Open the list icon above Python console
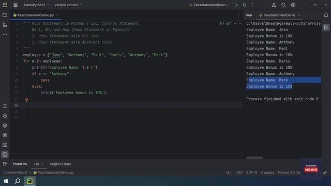Screen dimensions: 331x186 (x=5, y=106)
